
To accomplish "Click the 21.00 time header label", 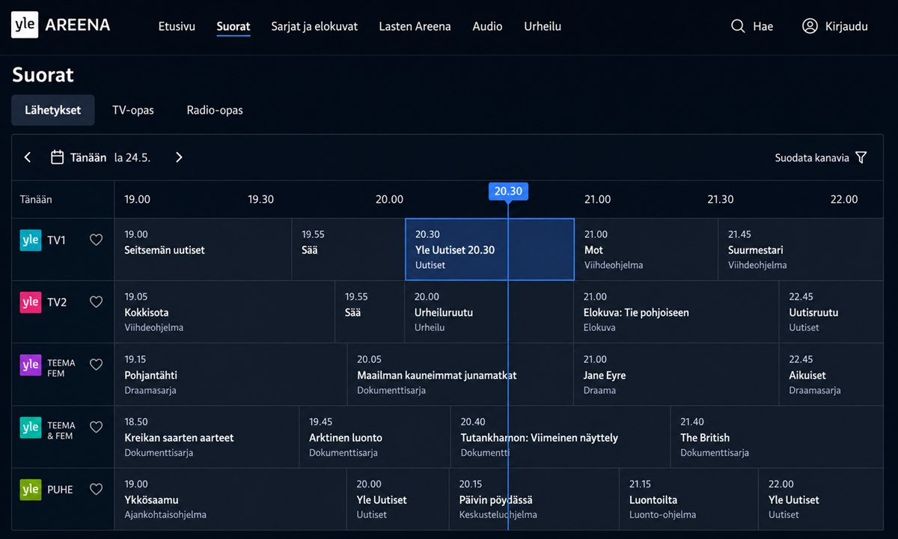I will tap(597, 199).
